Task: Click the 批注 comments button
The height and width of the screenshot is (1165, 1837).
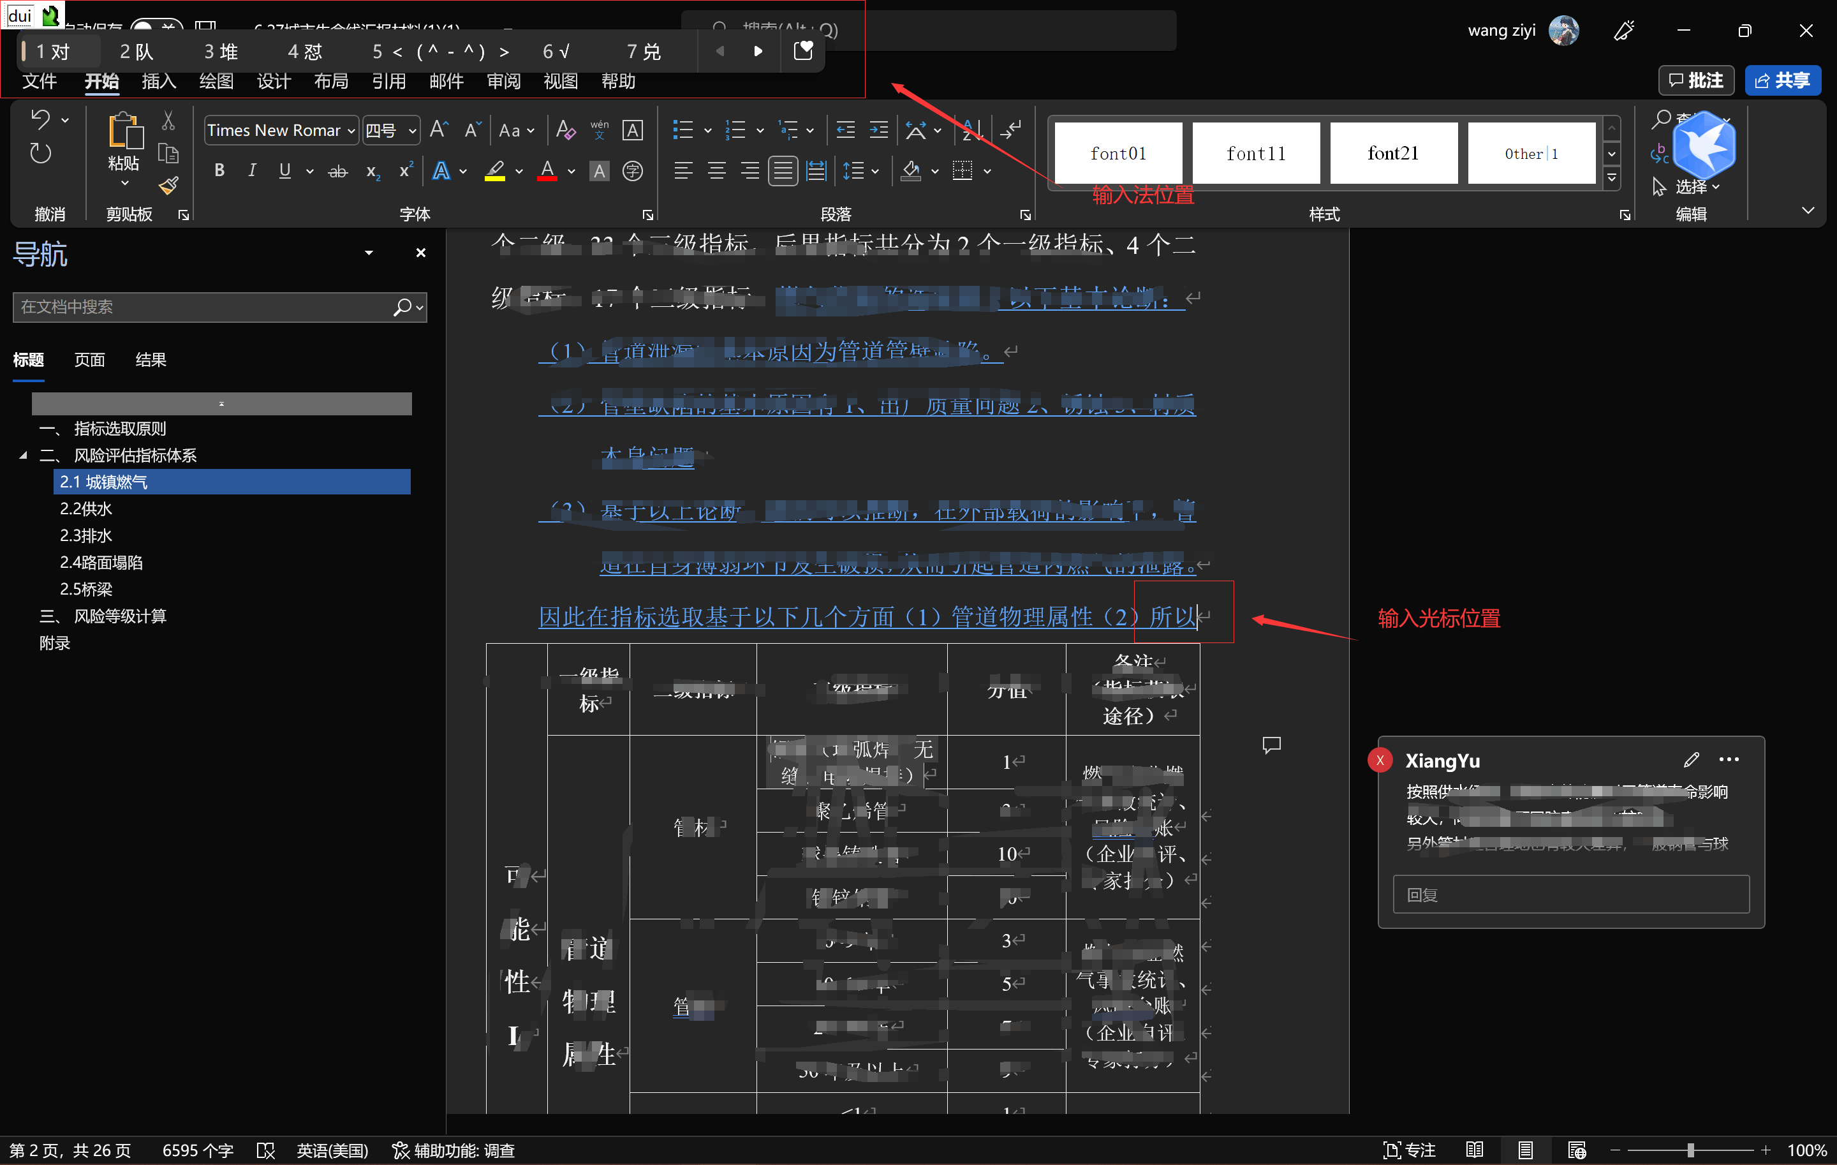Action: coord(1696,80)
